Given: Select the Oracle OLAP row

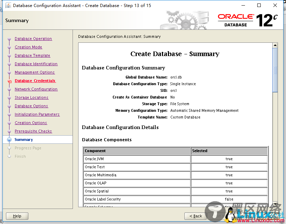Looking at the screenshot, I should (176, 183).
